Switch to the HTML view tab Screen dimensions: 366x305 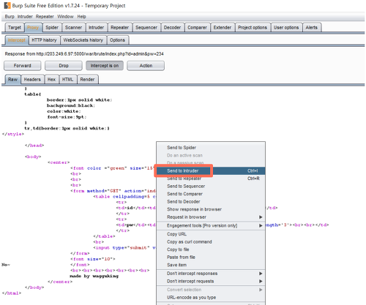point(67,80)
